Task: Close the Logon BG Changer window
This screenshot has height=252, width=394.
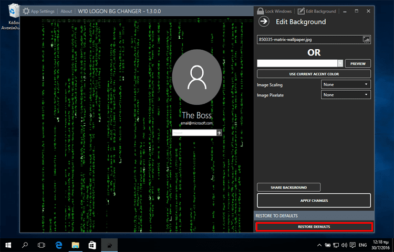Action: coord(368,11)
